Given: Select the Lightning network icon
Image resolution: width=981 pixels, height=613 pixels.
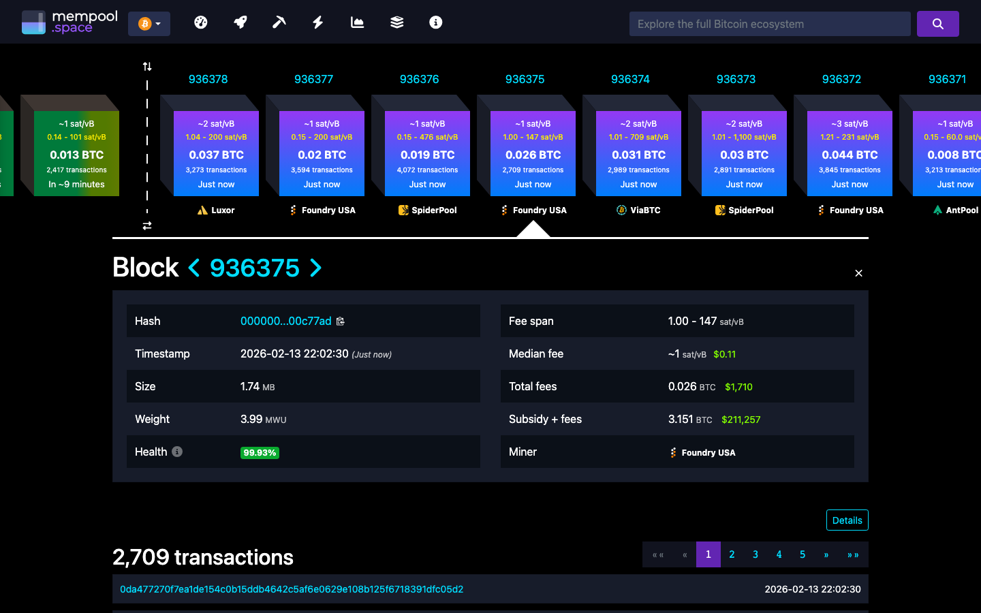Looking at the screenshot, I should [x=317, y=22].
